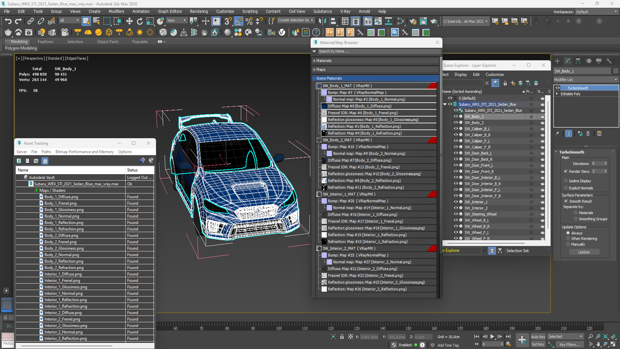620x349 pixels.
Task: Click the lock icon in Scene Explorer toolbar
Action: coord(505,83)
